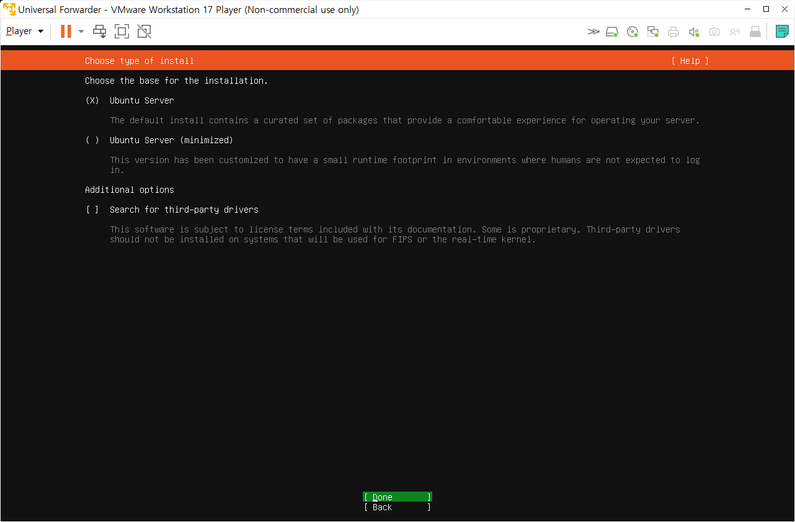This screenshot has height=522, width=795.
Task: Click the license terms description text
Action: click(395, 234)
